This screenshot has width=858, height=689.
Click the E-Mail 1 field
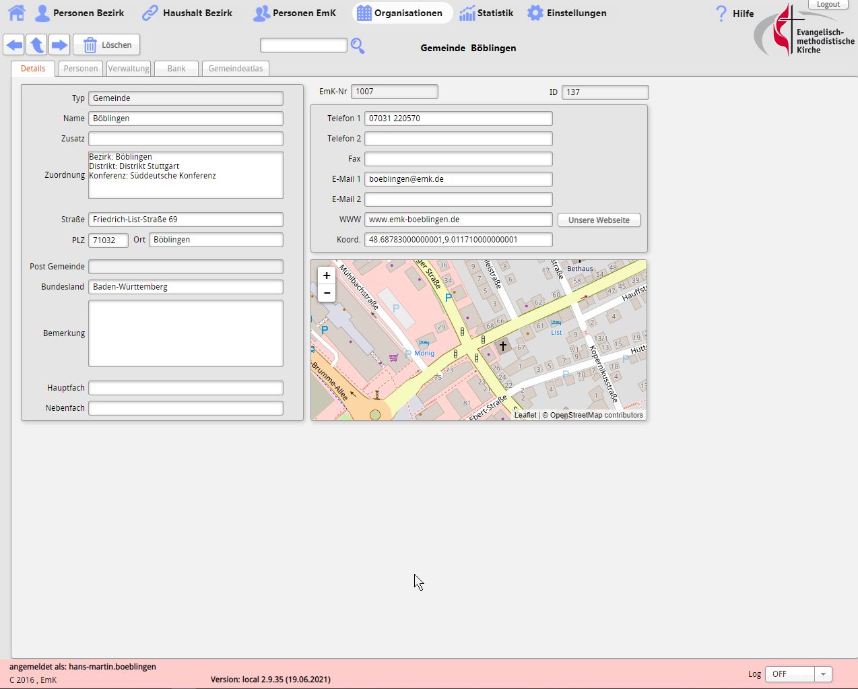(459, 179)
